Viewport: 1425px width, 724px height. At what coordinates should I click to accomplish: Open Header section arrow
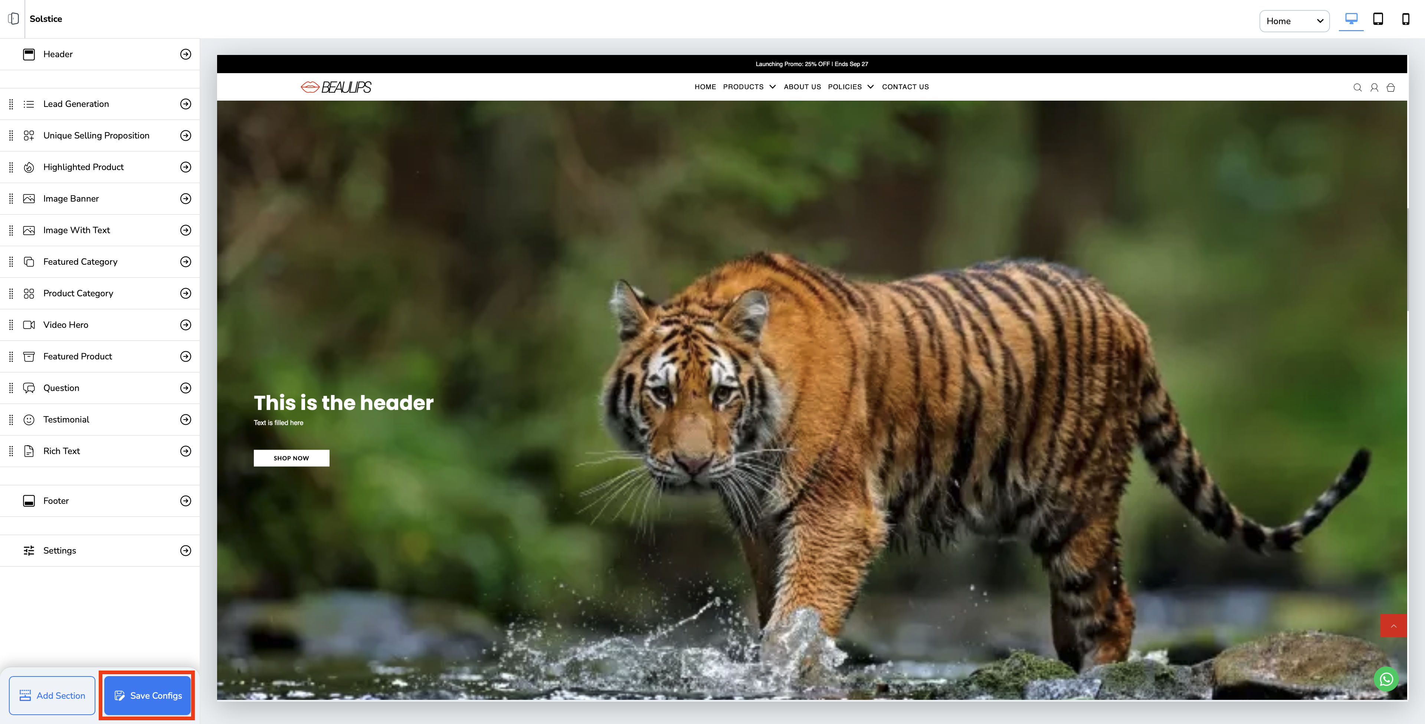(186, 54)
